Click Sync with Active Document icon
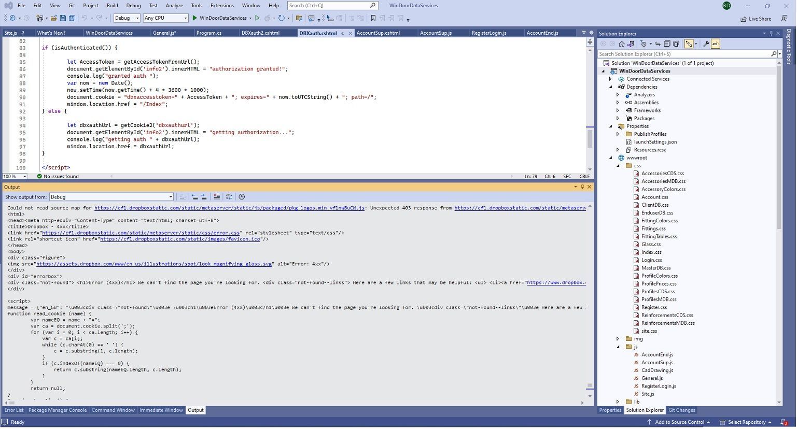797x429 pixels. (x=658, y=44)
